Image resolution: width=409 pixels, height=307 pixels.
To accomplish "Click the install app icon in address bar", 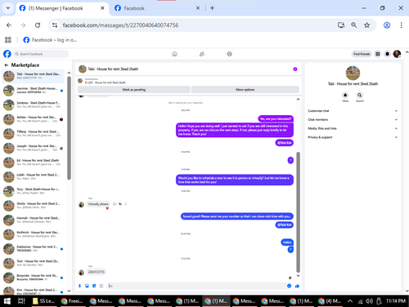I will pyautogui.click(x=341, y=25).
